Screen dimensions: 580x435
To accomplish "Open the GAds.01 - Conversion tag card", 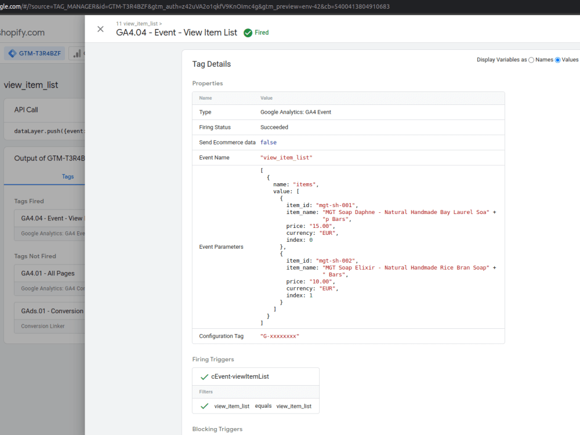I will [x=49, y=318].
